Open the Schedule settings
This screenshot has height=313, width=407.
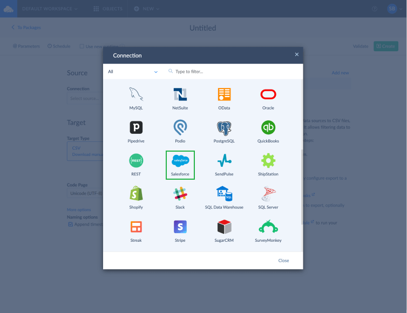coord(59,46)
